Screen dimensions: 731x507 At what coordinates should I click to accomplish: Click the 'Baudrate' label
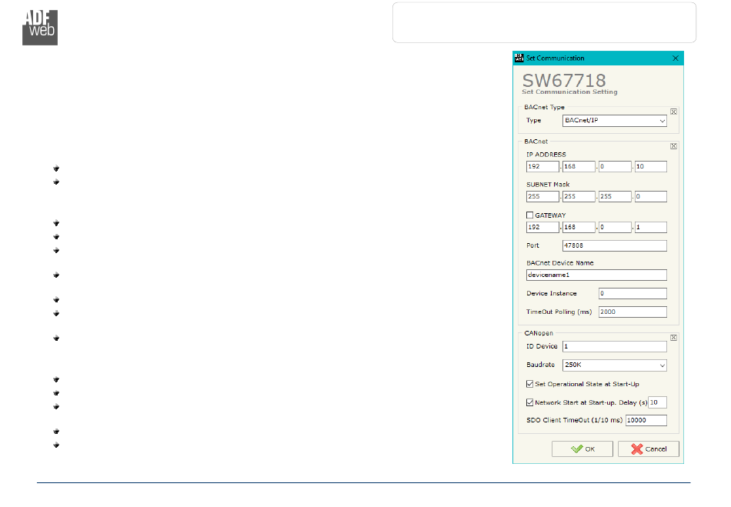click(540, 365)
